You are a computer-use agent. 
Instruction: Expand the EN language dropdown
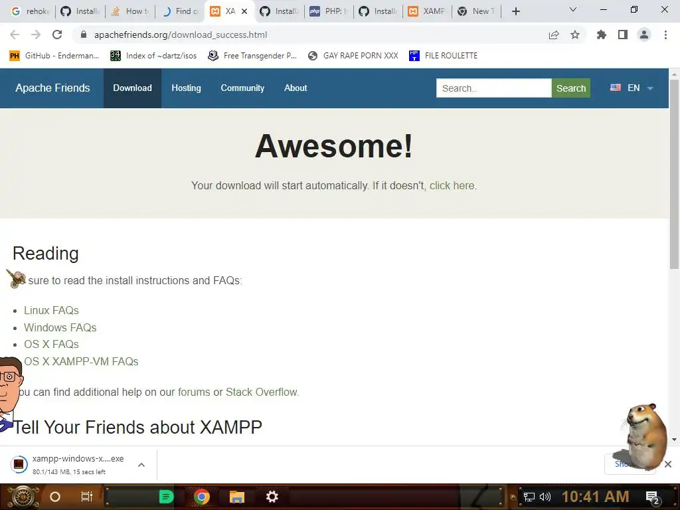click(632, 88)
